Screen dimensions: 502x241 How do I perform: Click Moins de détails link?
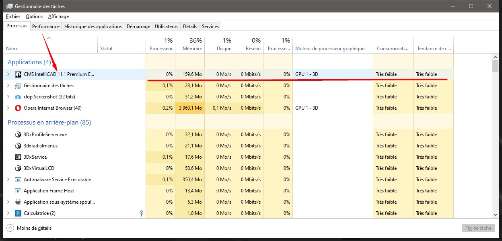34,228
